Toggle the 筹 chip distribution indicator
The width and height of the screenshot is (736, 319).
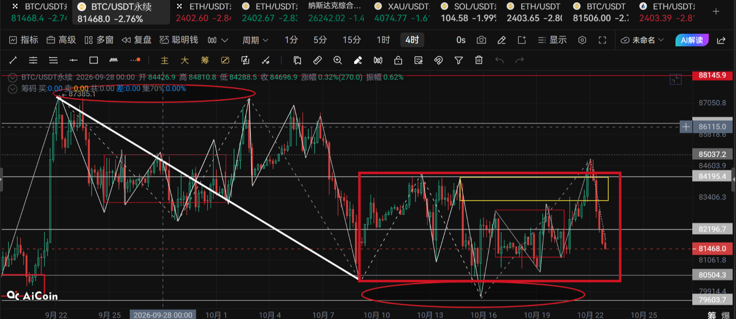click(x=205, y=60)
